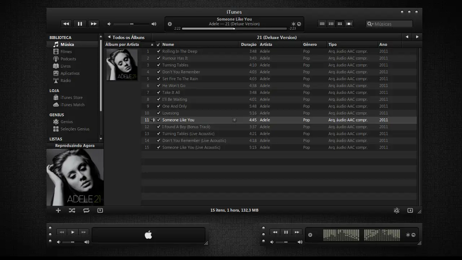Uncheck the Rolling In The Deep checkbox
462x260 pixels.
158,51
